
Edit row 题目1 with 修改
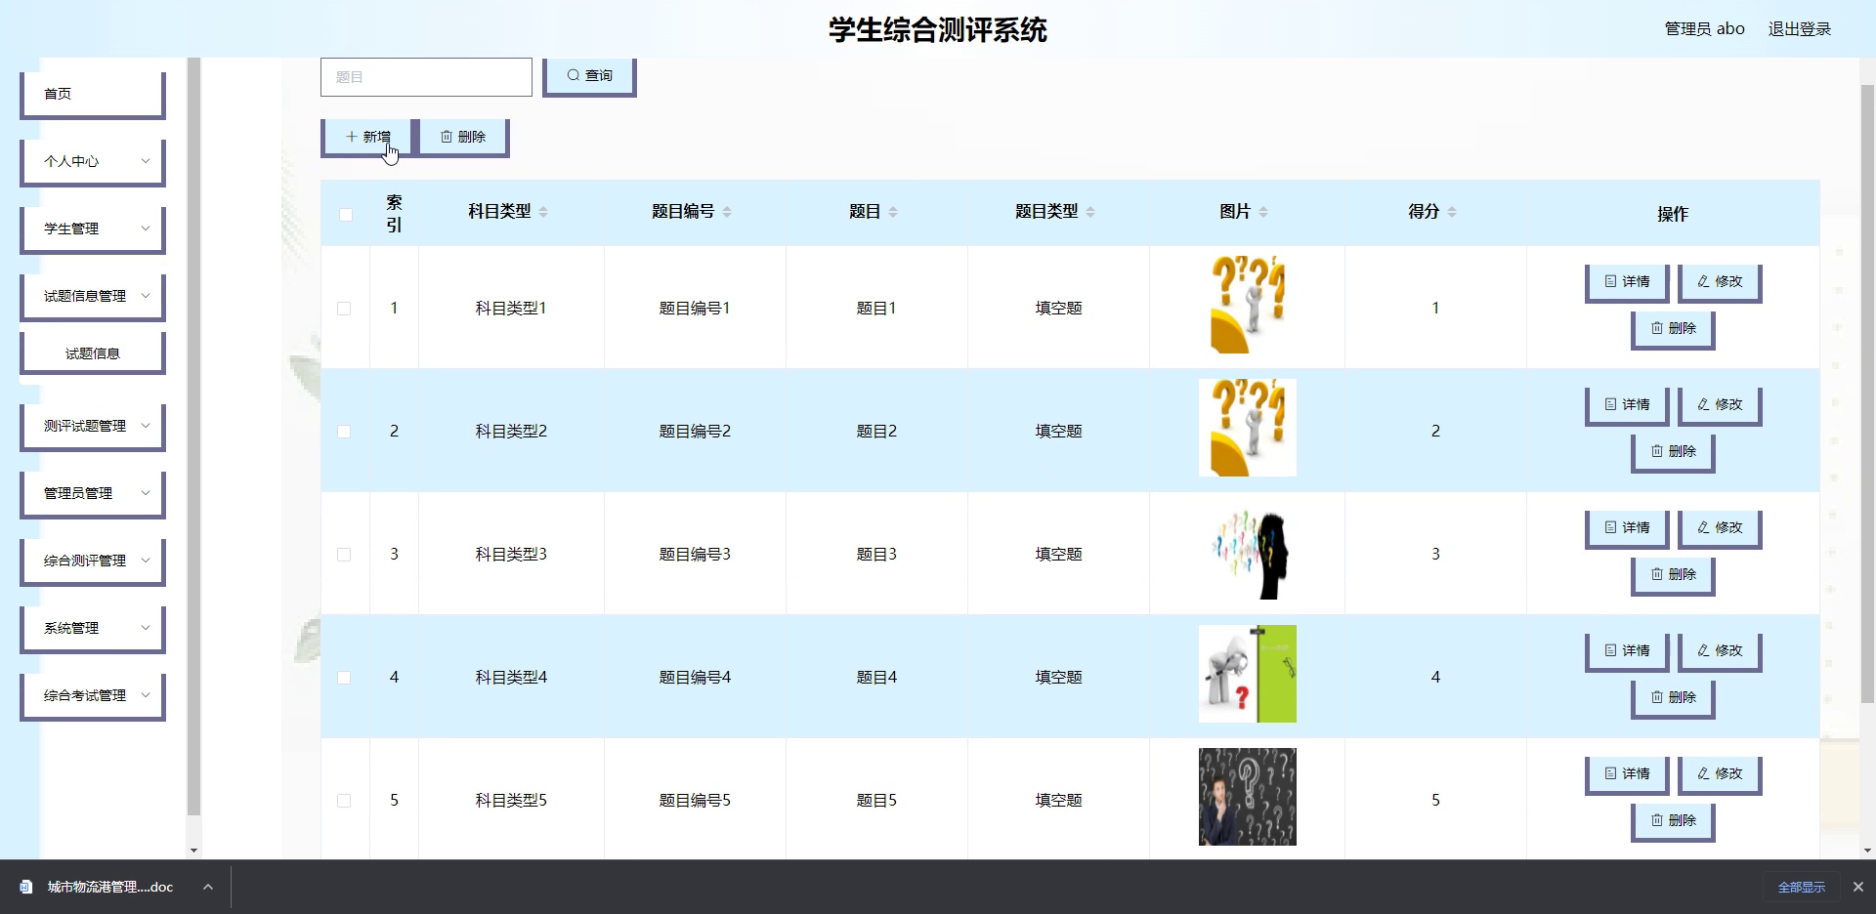click(x=1719, y=281)
